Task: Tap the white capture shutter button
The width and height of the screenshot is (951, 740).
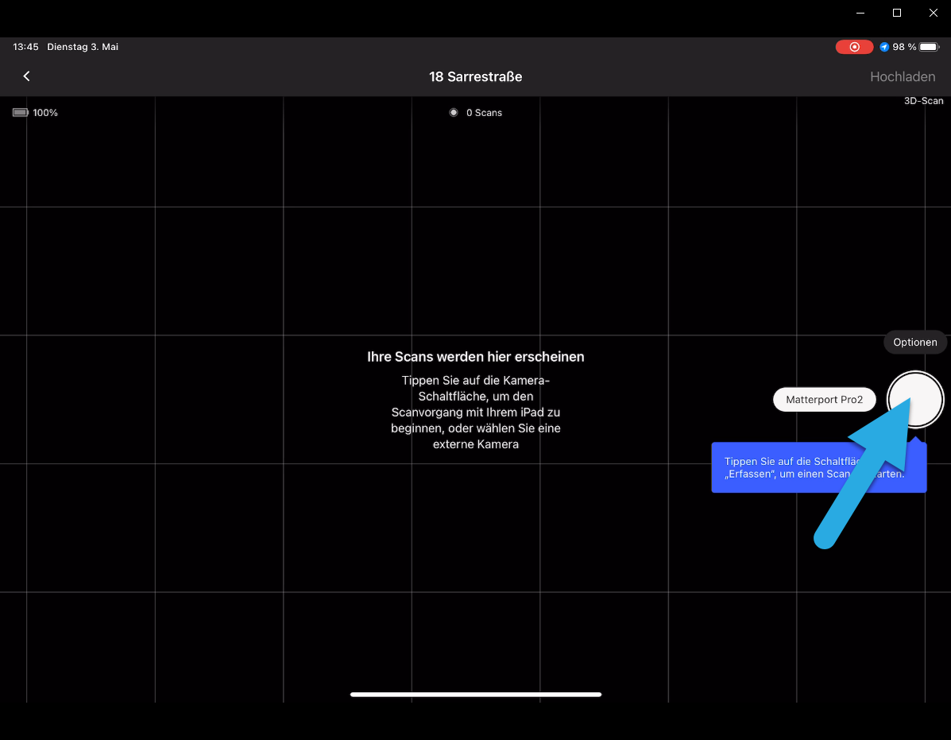Action: click(914, 400)
